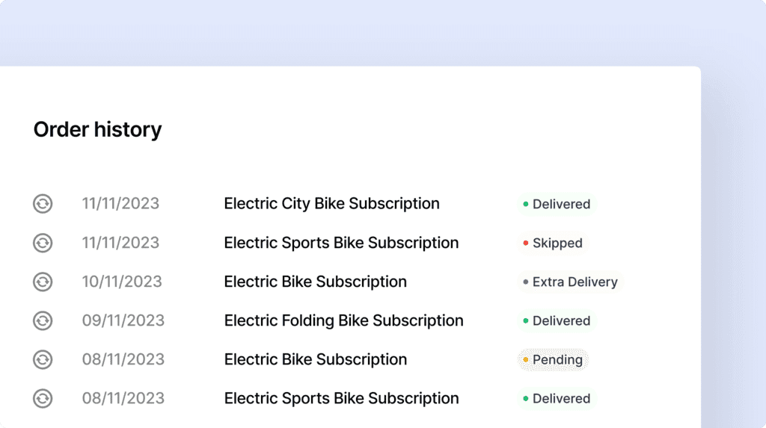Open the Electric City Bike Subscription order

pos(331,203)
